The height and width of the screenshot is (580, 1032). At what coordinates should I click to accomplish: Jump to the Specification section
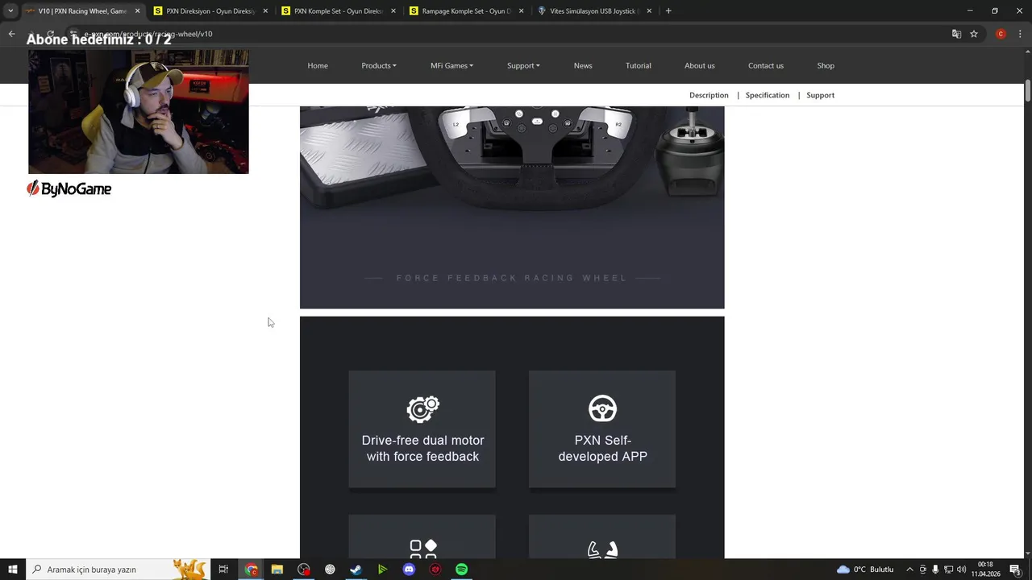(768, 95)
